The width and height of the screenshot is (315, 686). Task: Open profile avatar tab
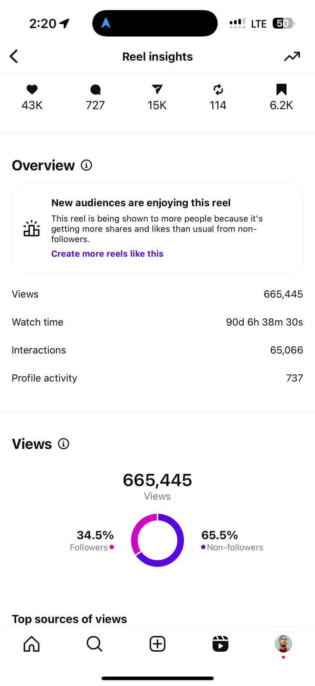point(283,644)
